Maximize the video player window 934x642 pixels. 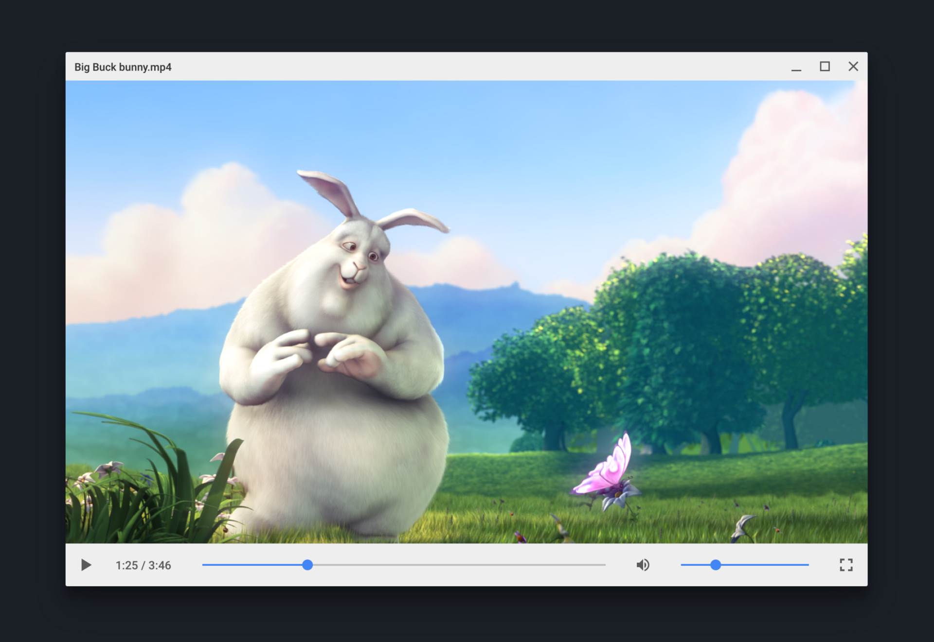825,67
